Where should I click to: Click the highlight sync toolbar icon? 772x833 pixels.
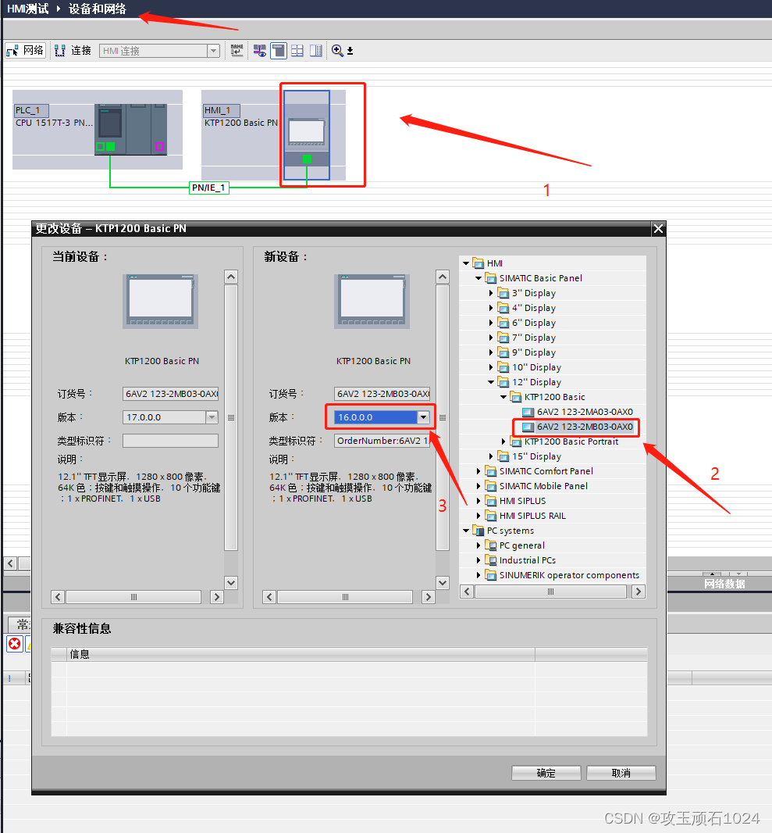260,51
